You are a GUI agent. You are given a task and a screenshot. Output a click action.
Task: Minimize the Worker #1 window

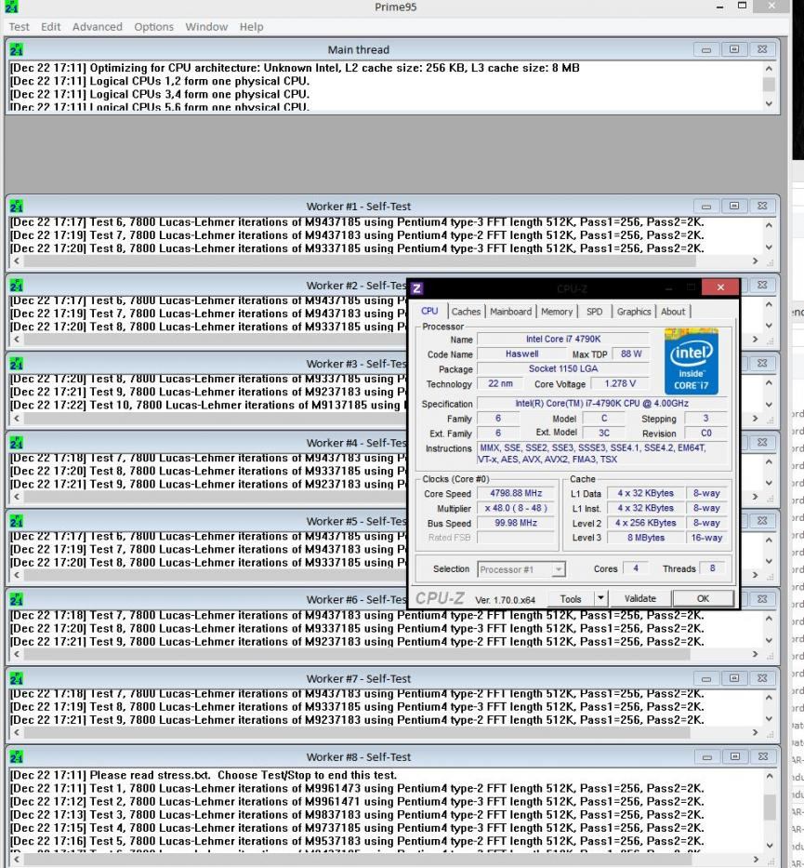click(x=706, y=206)
